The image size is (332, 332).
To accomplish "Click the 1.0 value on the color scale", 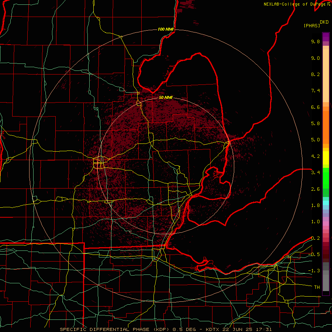I will pyautogui.click(x=315, y=222).
